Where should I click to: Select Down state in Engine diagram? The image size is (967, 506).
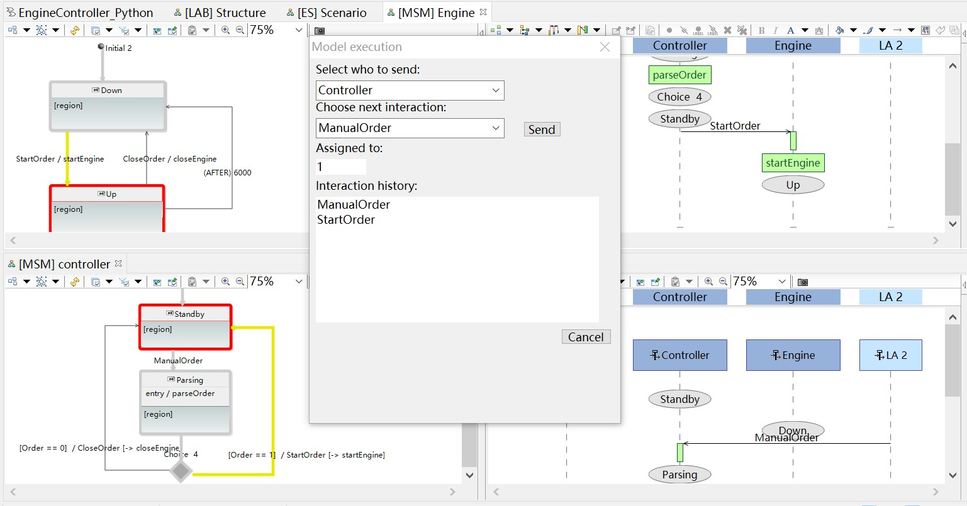108,106
